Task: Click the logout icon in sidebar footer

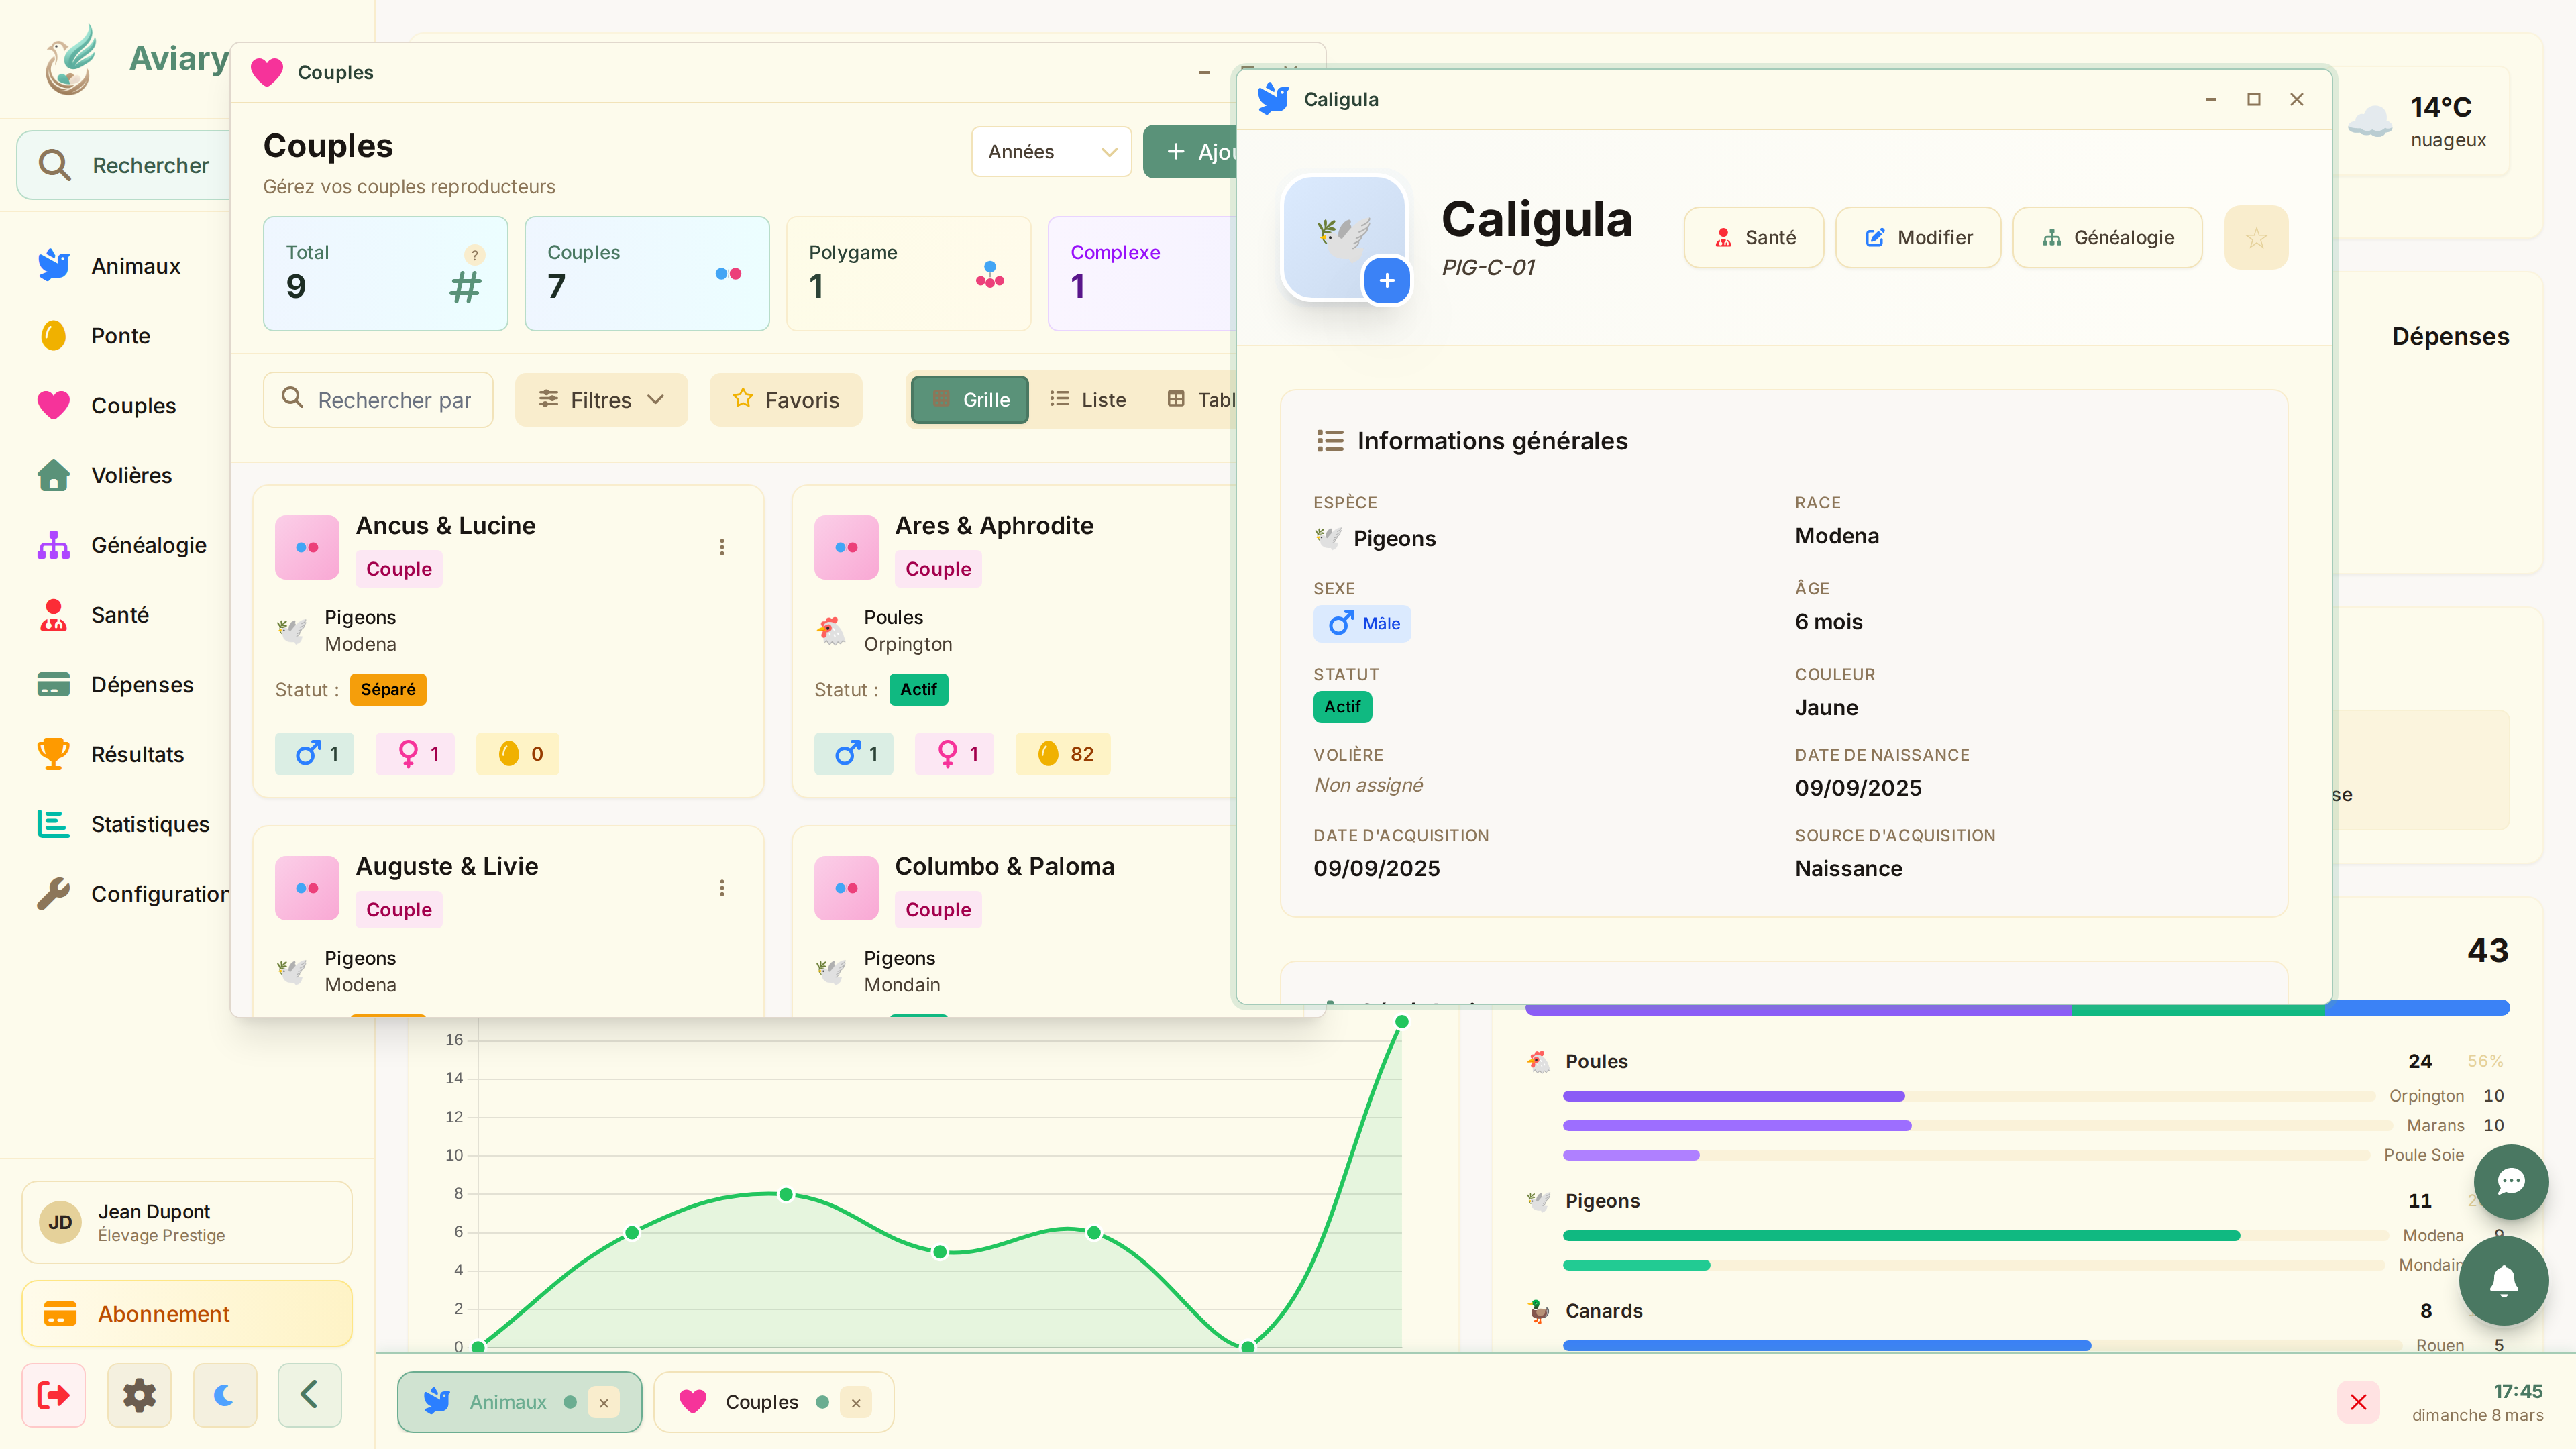Action: tap(54, 1395)
